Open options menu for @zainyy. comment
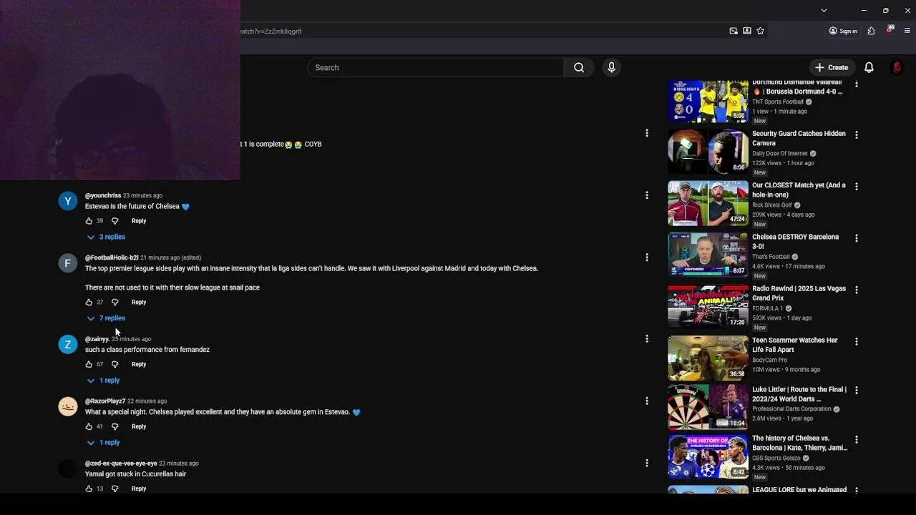The height and width of the screenshot is (515, 916). click(646, 338)
